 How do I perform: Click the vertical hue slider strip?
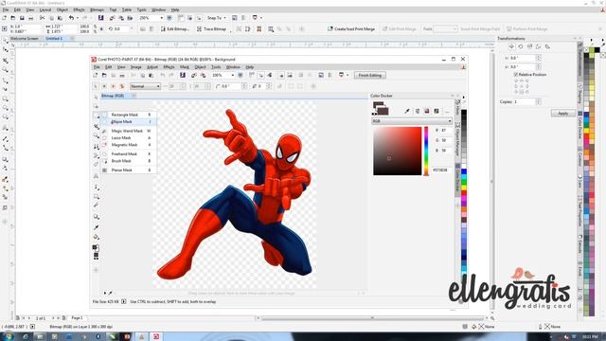tap(426, 151)
